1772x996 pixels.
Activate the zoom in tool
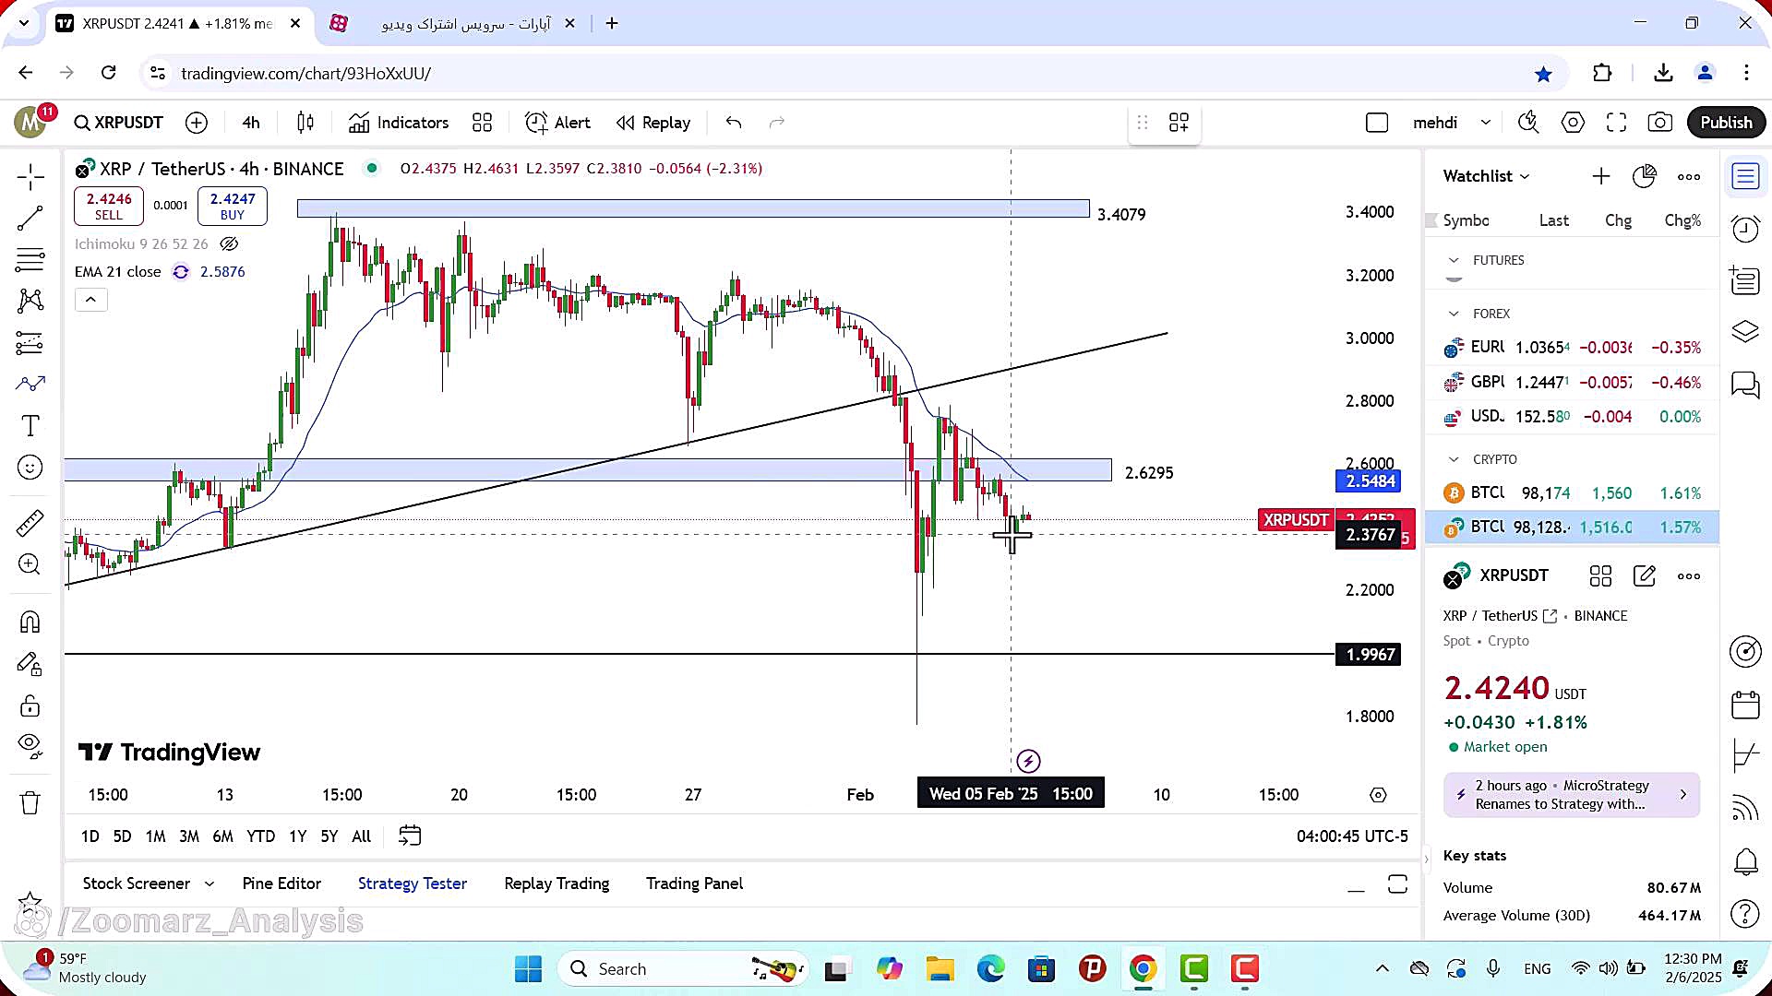30,564
